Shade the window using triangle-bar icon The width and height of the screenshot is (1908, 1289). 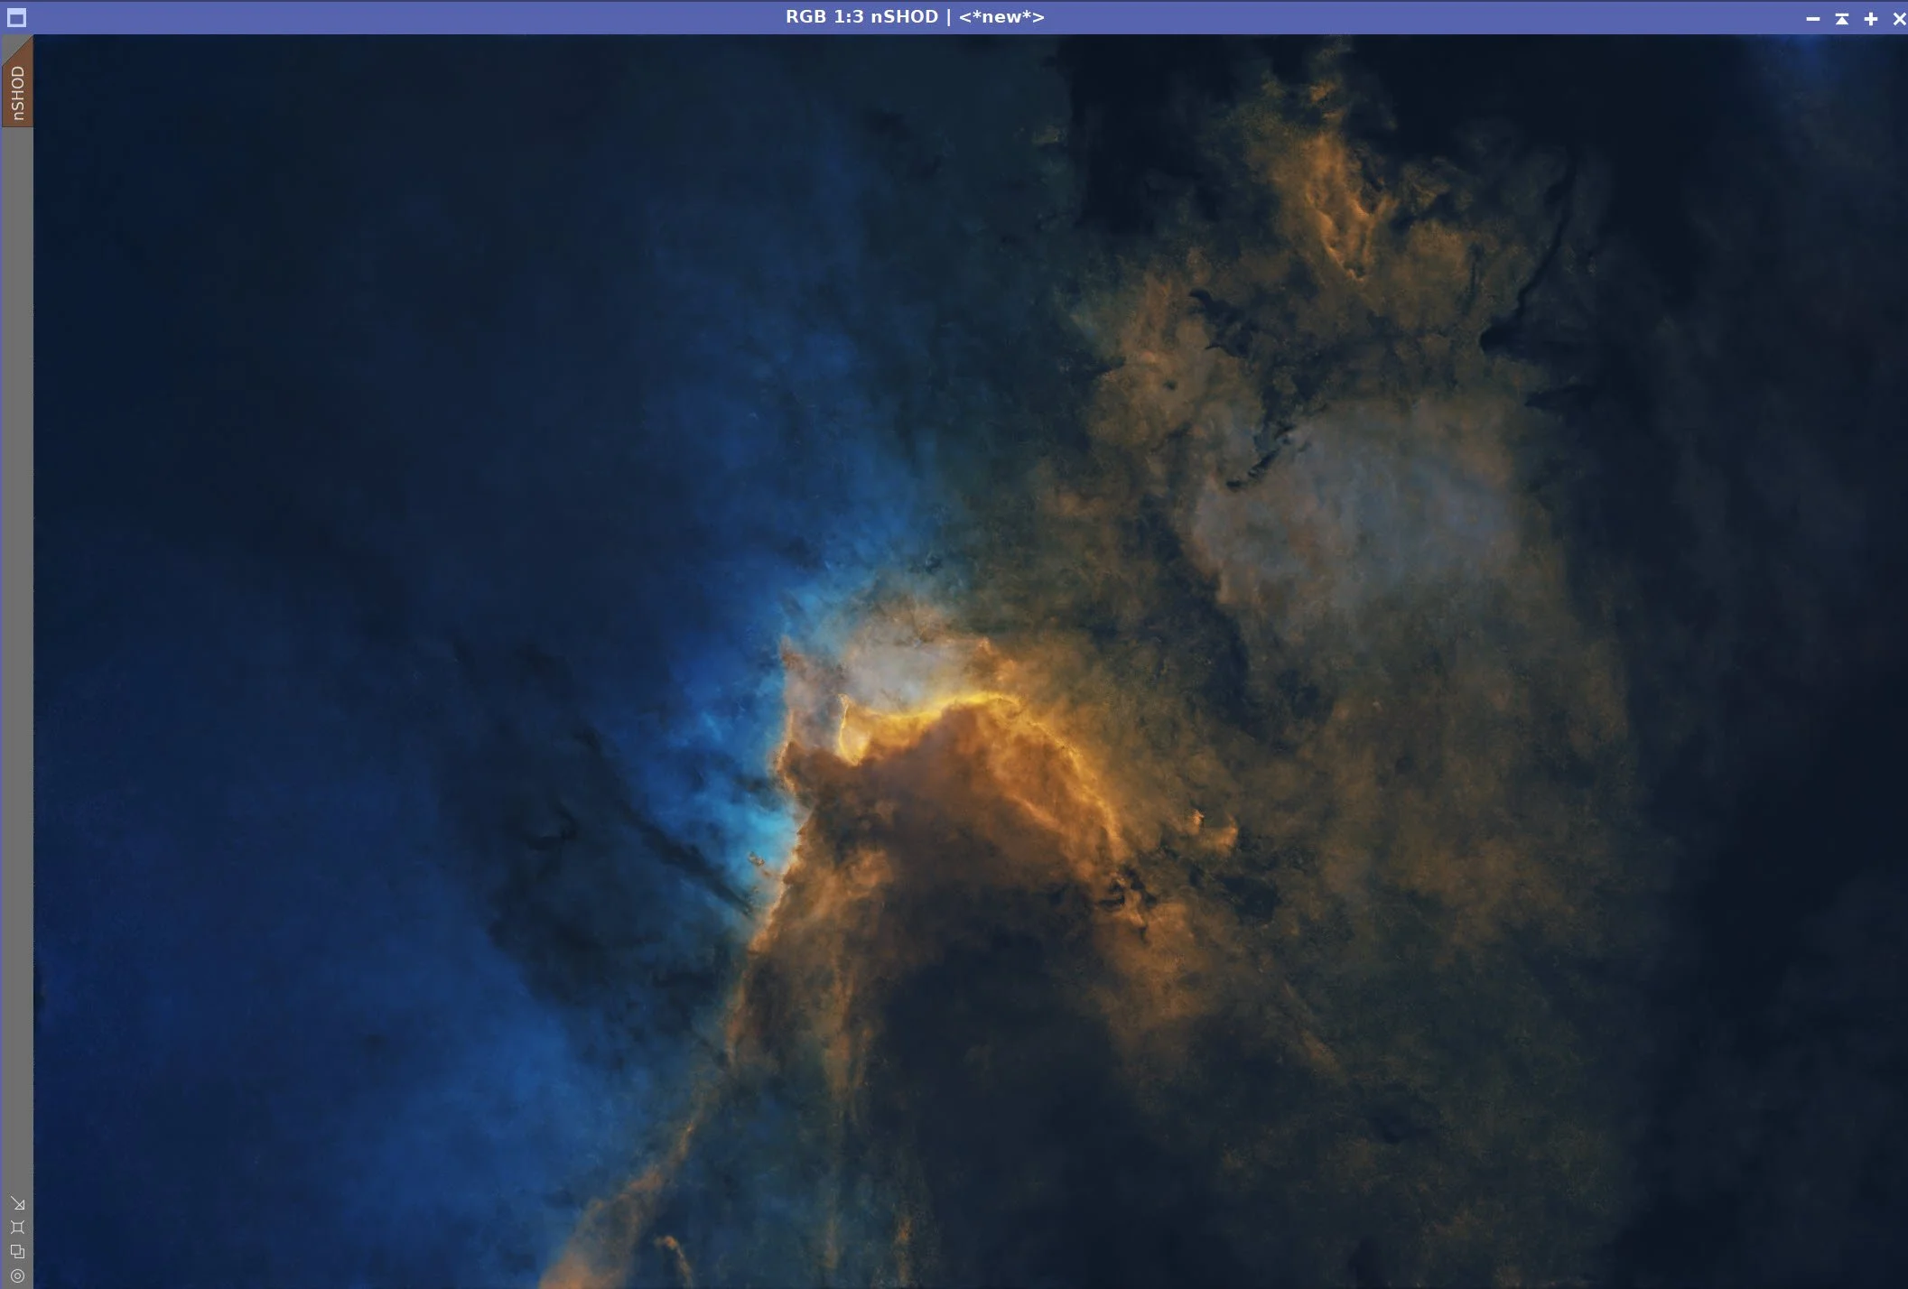[x=1841, y=18]
